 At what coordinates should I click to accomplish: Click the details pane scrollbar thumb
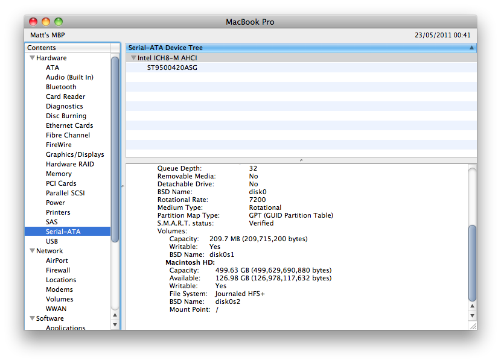[x=472, y=263]
